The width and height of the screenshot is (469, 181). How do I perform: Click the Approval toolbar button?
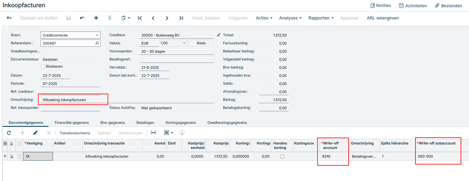(349, 18)
